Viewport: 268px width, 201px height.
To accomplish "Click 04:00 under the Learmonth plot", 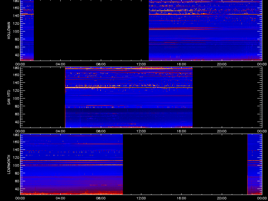I will click(61, 198).
